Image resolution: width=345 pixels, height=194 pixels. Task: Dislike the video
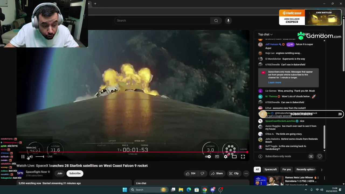[x=202, y=174]
